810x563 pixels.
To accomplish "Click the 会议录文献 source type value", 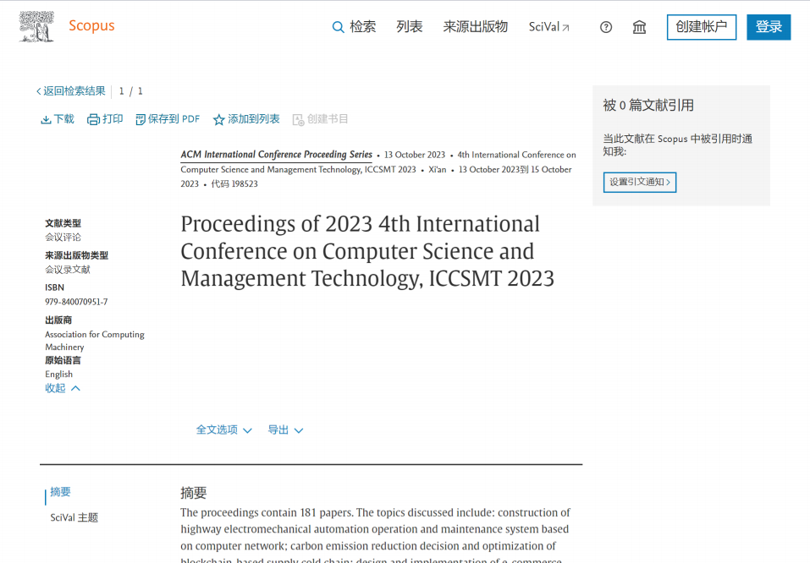I will pyautogui.click(x=68, y=270).
